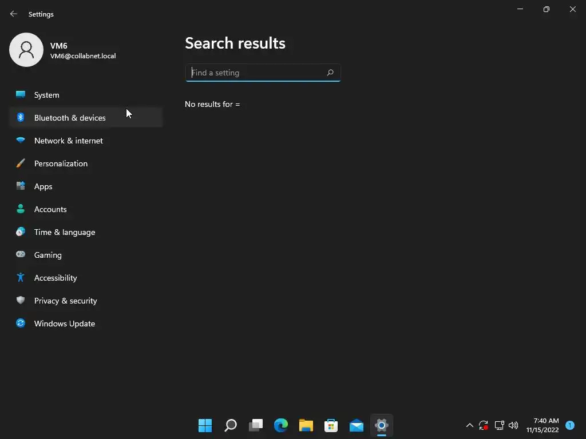This screenshot has height=439, width=586.
Task: Open Accounts settings
Action: pos(86,209)
